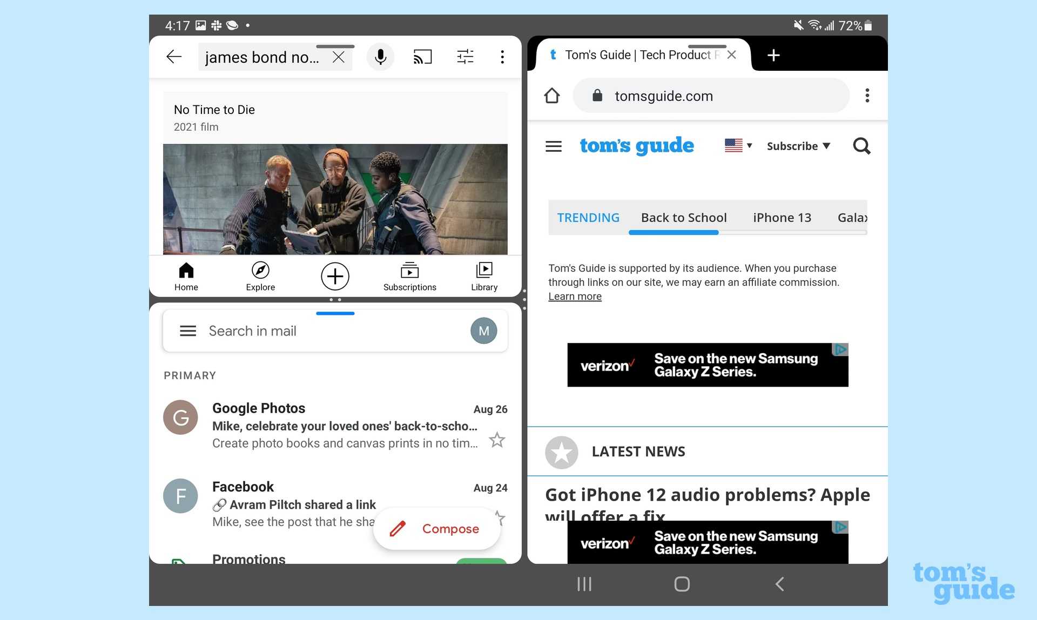Open Tom's Guide site hamburger menu
Screen dimensions: 1037x620
click(x=554, y=146)
